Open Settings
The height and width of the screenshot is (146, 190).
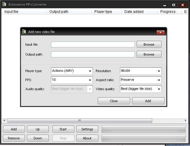point(87,129)
